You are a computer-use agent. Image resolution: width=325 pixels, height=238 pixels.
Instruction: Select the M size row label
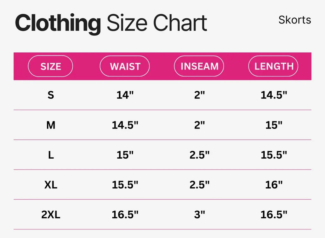[51, 125]
